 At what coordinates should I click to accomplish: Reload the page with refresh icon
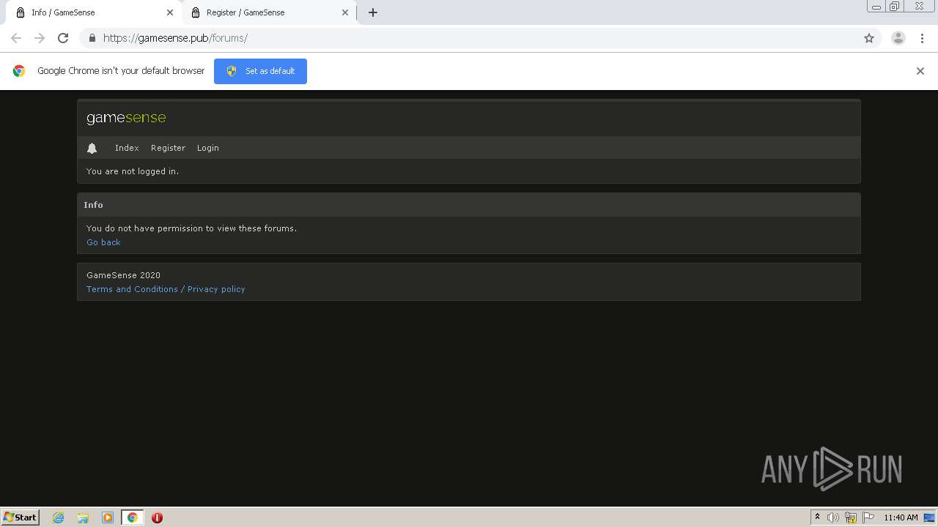pos(63,38)
